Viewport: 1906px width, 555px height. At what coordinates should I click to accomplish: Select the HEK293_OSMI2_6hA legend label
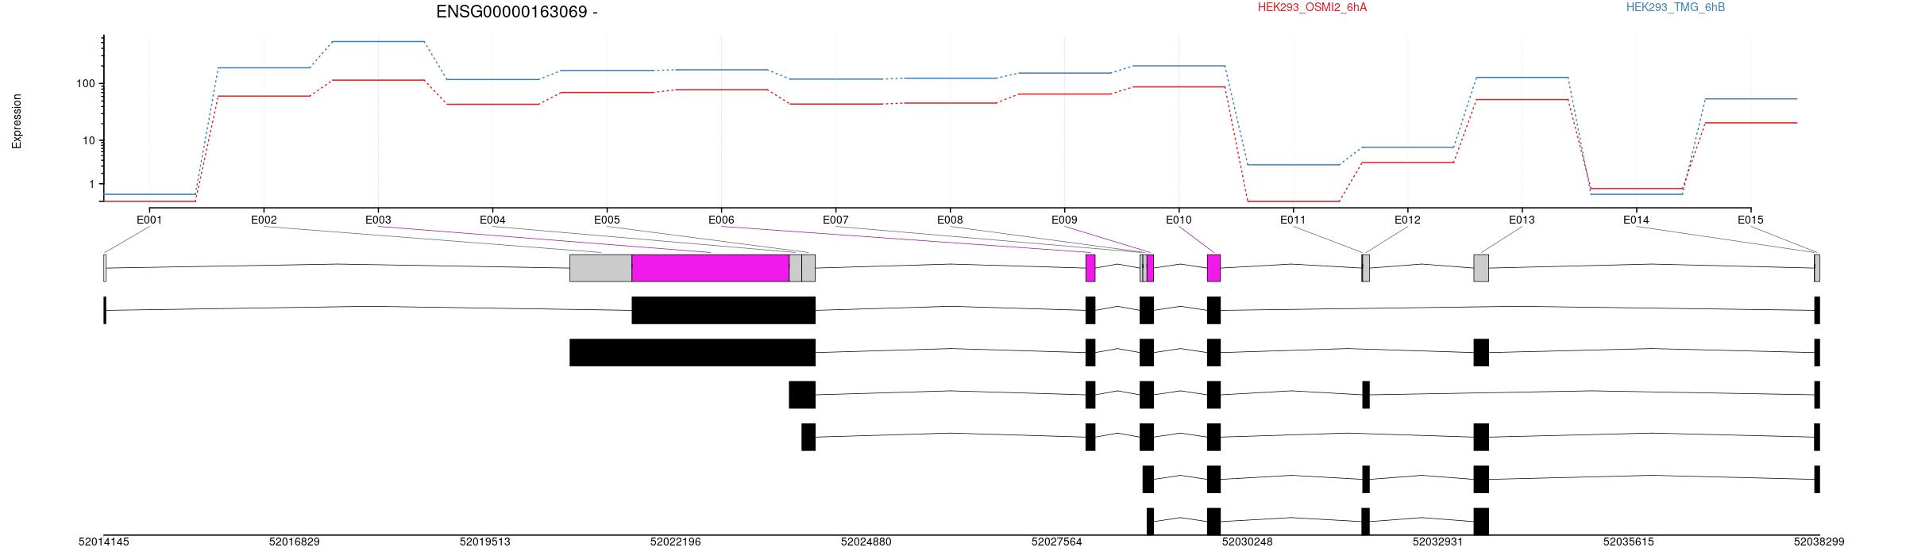(x=1312, y=8)
